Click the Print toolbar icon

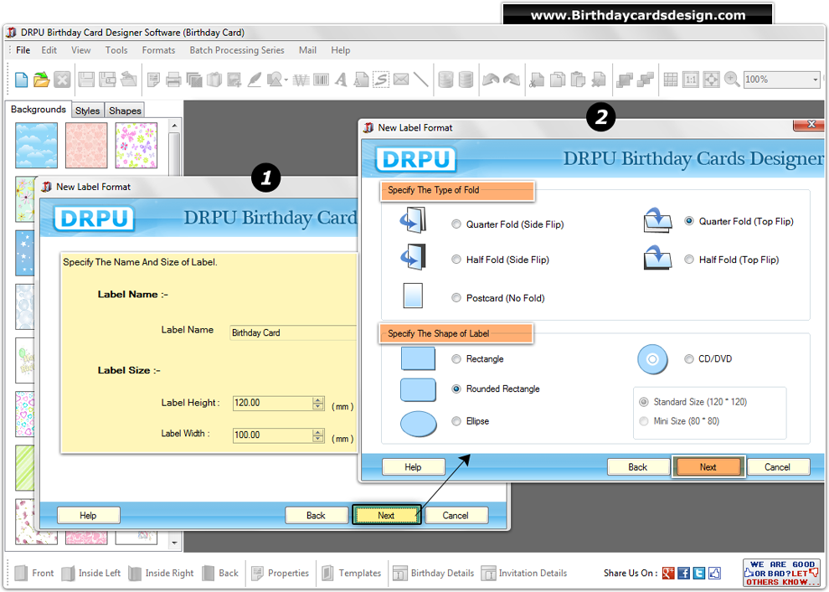pos(172,80)
